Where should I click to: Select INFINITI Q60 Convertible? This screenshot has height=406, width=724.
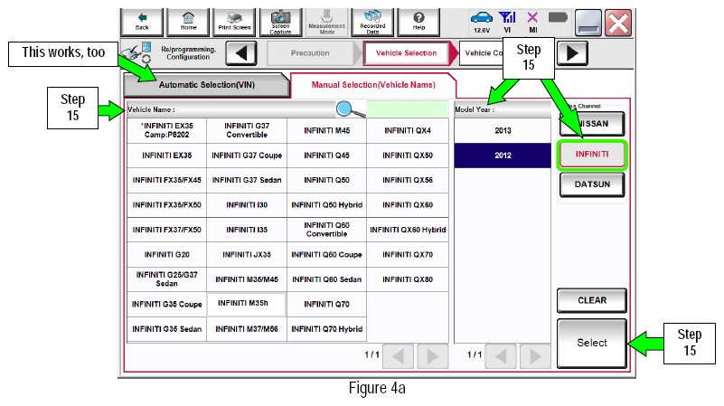326,230
